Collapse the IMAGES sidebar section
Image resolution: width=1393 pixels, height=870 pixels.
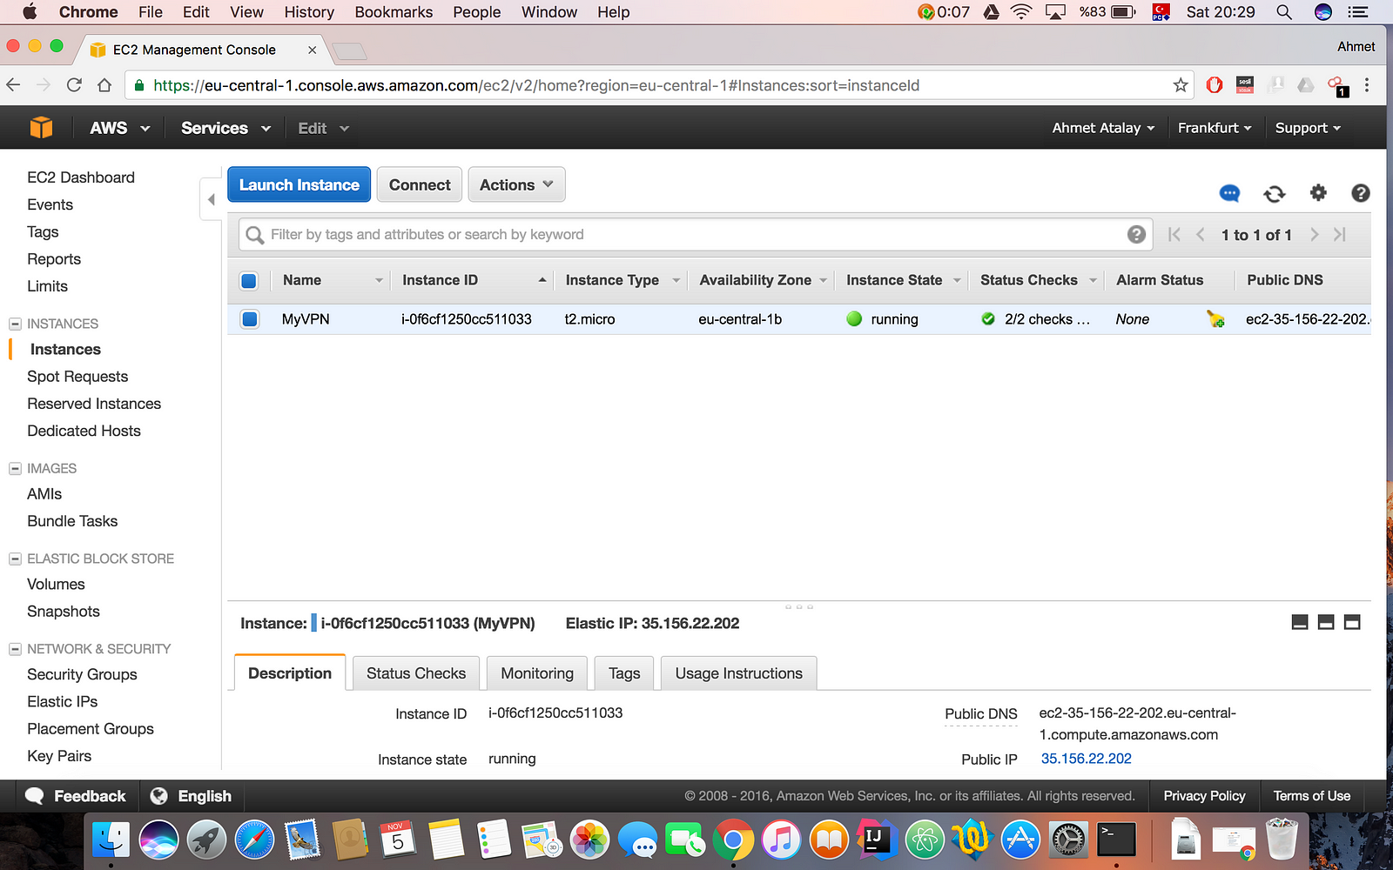click(15, 468)
